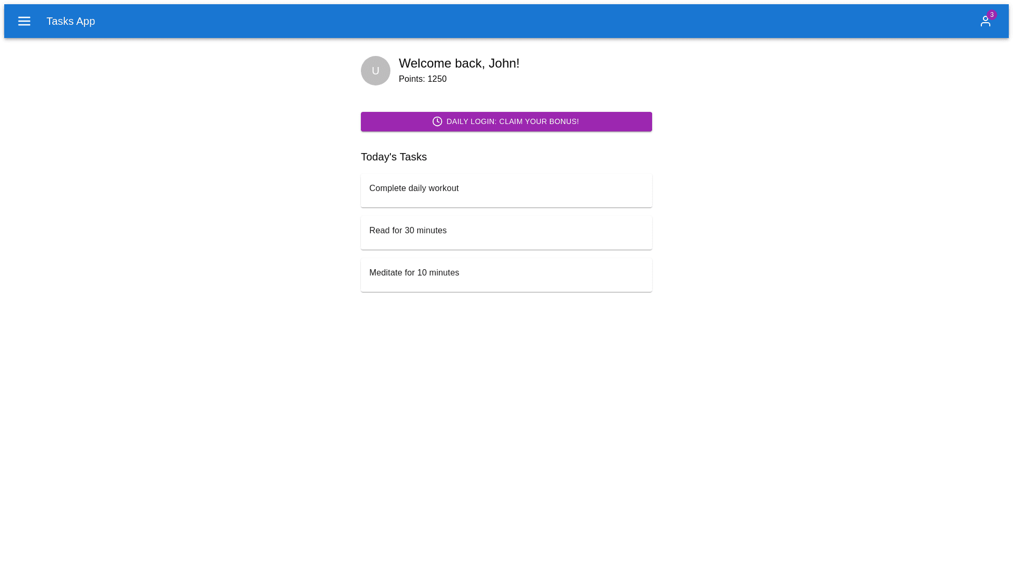Click the user profile icon in header
1013x570 pixels.
pyautogui.click(x=985, y=22)
